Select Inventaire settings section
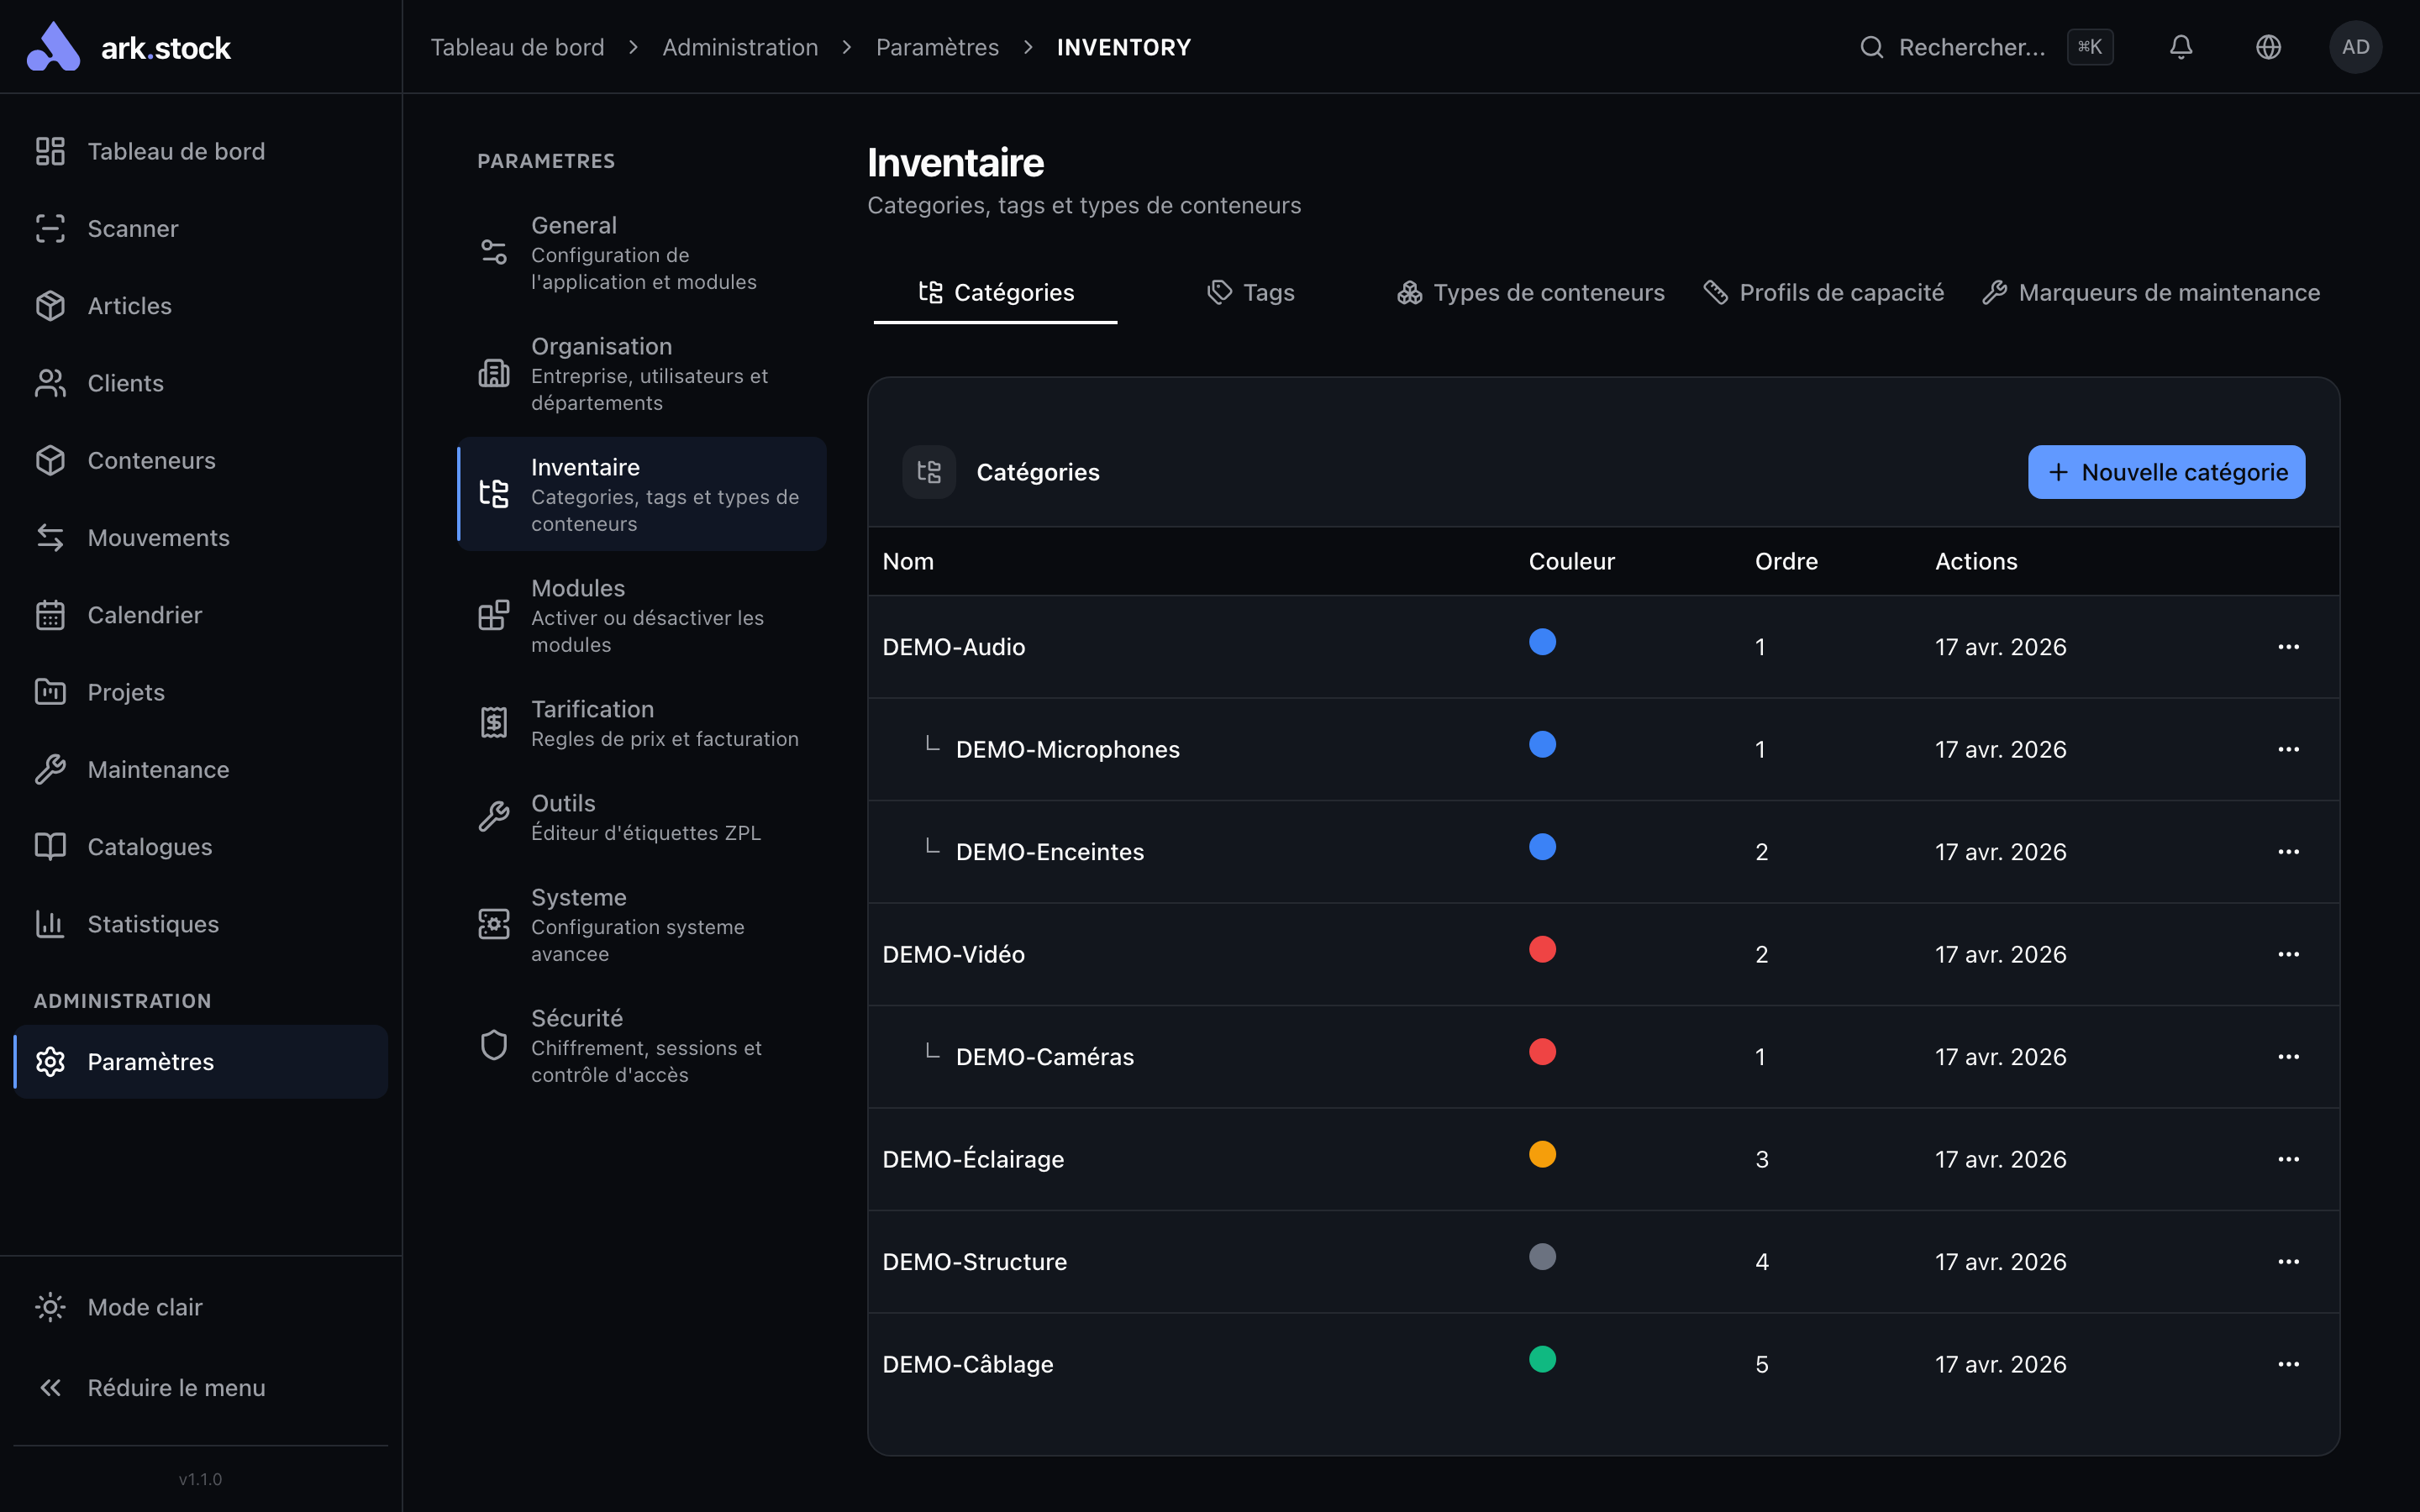This screenshot has height=1512, width=2420. point(642,494)
